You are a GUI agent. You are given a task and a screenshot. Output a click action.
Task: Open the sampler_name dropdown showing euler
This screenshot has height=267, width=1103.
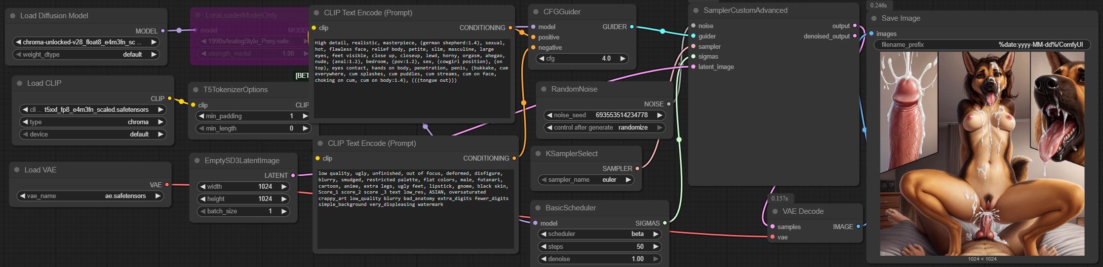(x=586, y=180)
